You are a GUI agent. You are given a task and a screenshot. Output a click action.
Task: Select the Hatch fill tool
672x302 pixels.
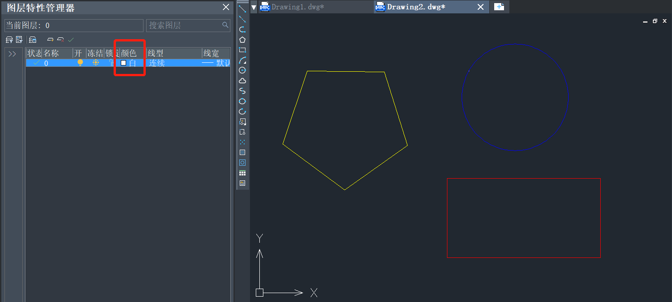click(242, 152)
